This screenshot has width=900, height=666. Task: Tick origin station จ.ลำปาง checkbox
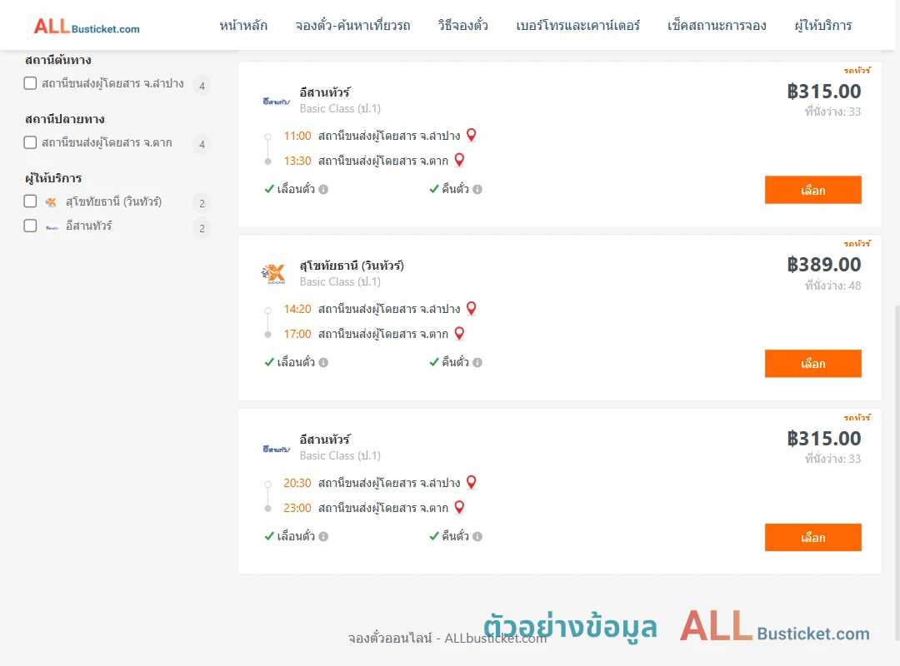(31, 83)
